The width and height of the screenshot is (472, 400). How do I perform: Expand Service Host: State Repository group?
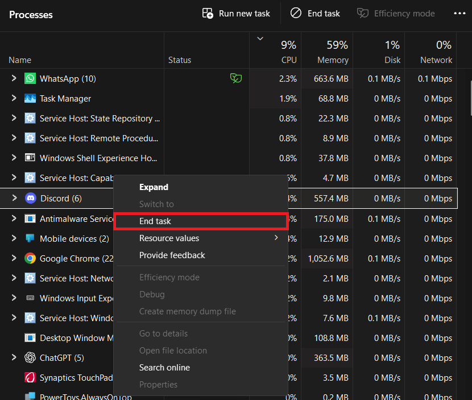(x=14, y=118)
